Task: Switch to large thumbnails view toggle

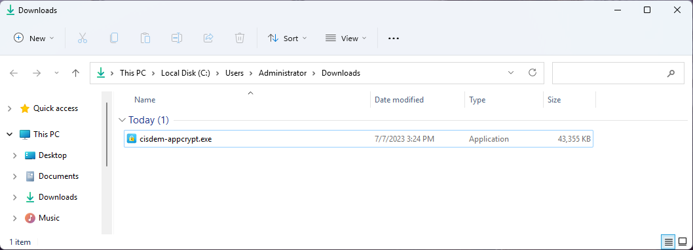Action: coord(683,242)
